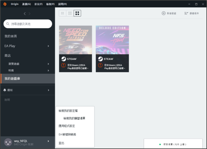Open the 好友(F) friends menu
207x149 pixels.
coord(38,4)
